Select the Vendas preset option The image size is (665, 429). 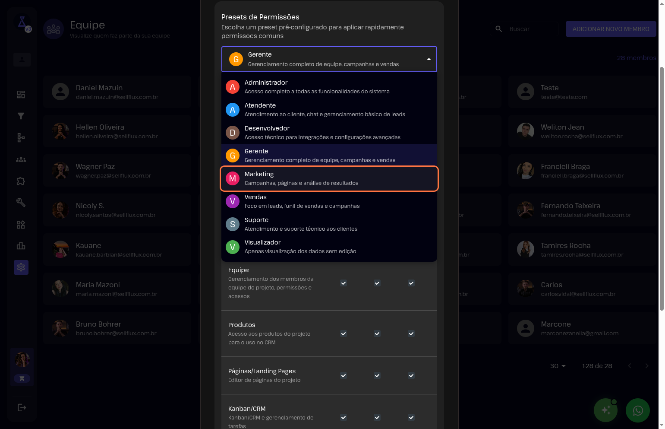(329, 201)
